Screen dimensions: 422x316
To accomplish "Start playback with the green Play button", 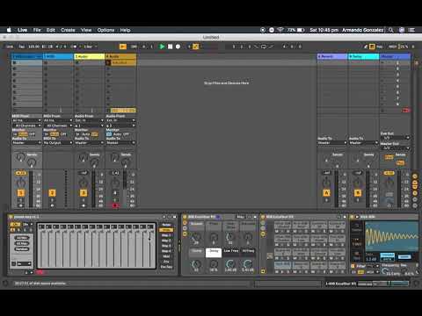I will click(162, 47).
